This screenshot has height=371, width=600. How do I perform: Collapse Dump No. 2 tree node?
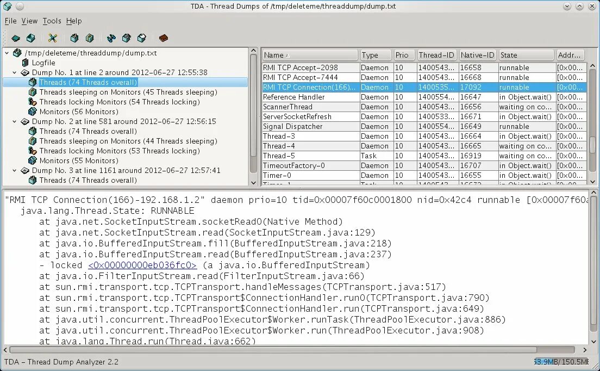pos(15,121)
